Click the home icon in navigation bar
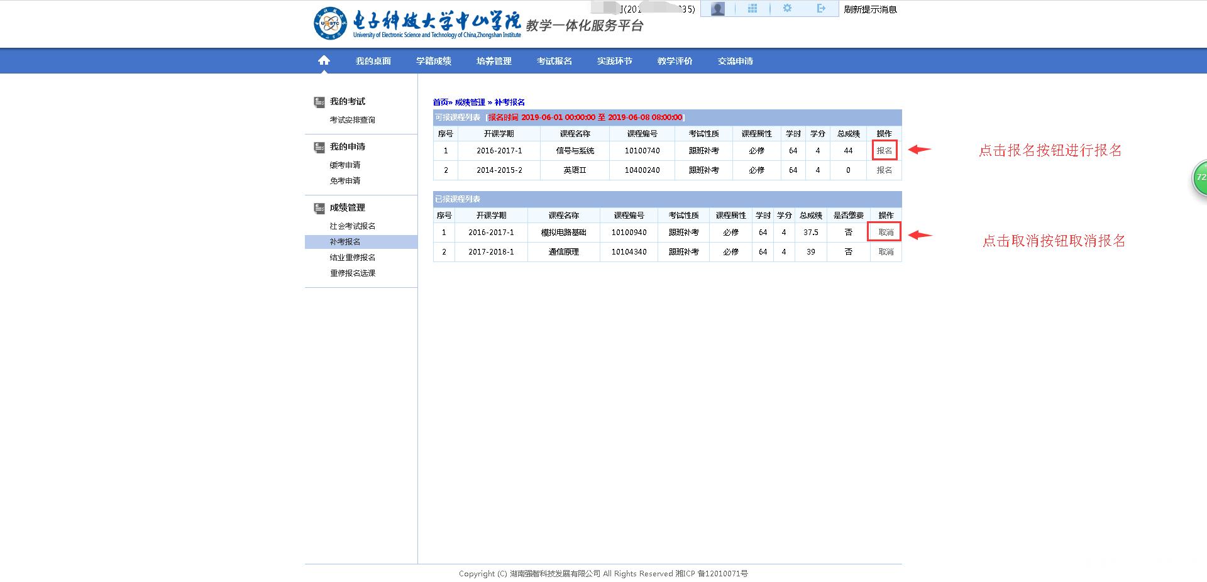Screen dimensions: 1207x582 tap(324, 60)
